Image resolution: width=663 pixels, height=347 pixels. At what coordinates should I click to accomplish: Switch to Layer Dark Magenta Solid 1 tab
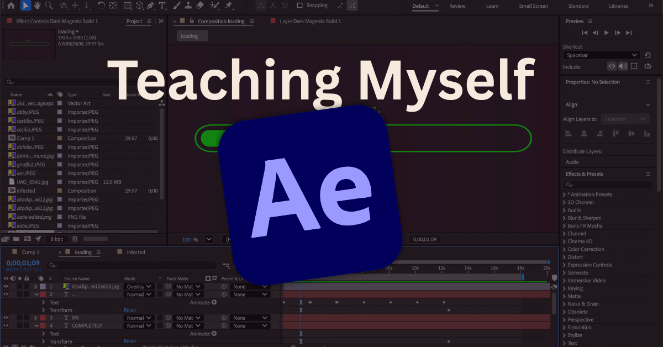tap(311, 21)
